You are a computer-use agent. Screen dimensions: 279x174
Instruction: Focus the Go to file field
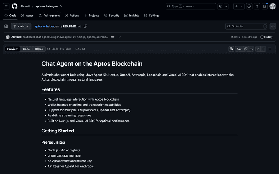tap(246, 26)
